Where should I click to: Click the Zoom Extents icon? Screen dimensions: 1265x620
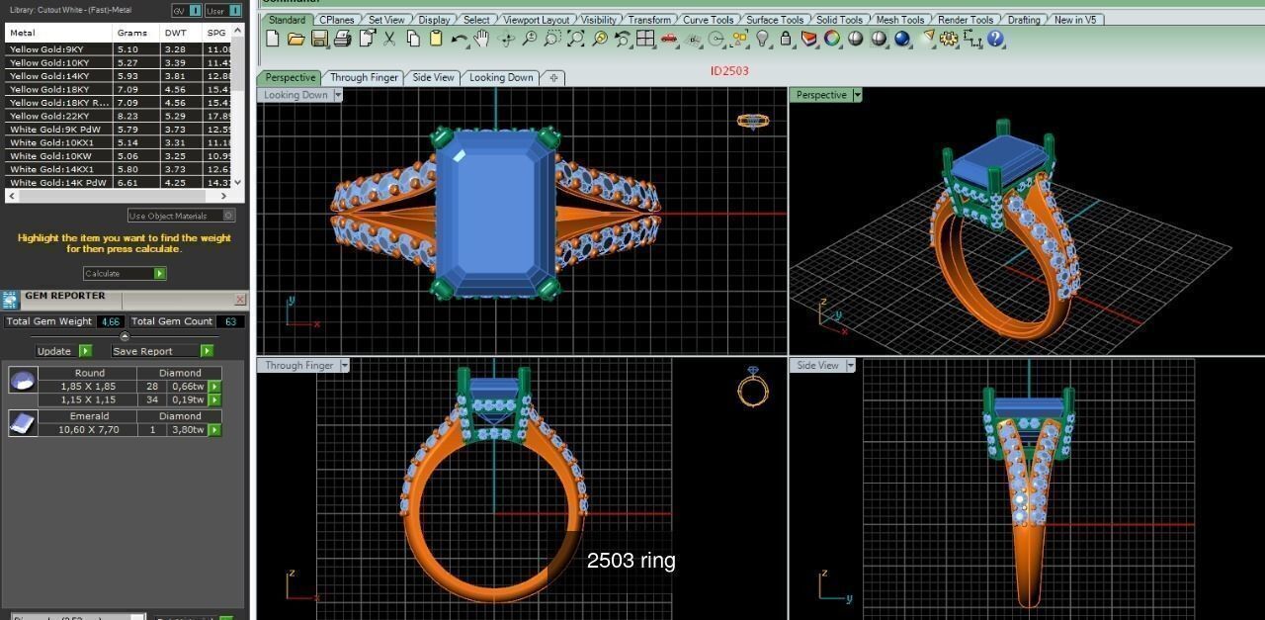click(x=575, y=39)
